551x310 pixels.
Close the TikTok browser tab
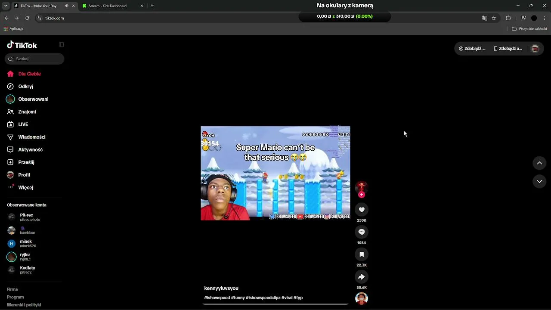[73, 6]
